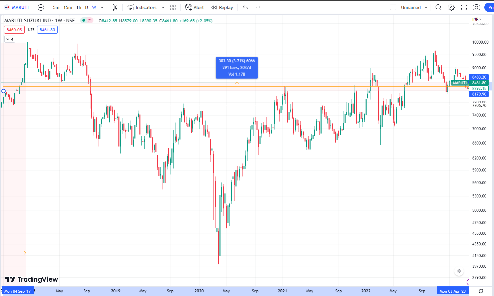Click the blue buy price 8461.80
Image resolution: width=494 pixels, height=296 pixels.
click(47, 30)
